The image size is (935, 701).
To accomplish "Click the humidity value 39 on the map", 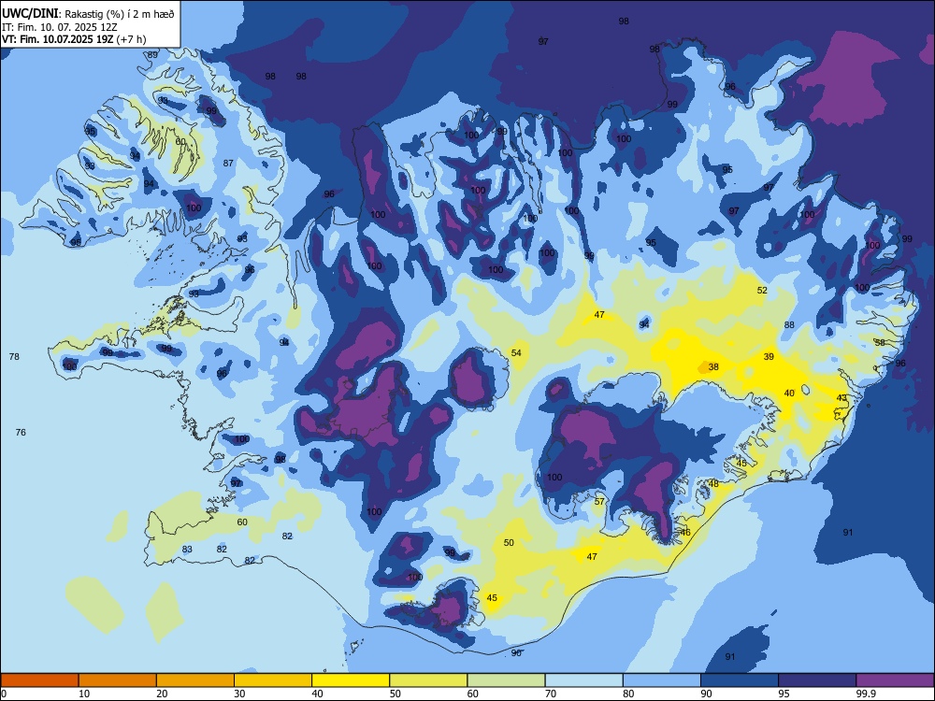I will 769,356.
